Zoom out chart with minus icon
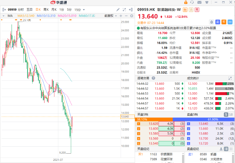 pos(126,16)
